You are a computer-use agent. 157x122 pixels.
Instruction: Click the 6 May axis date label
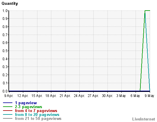click(135, 96)
